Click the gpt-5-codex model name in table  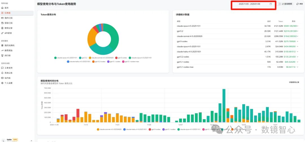coord(182,41)
